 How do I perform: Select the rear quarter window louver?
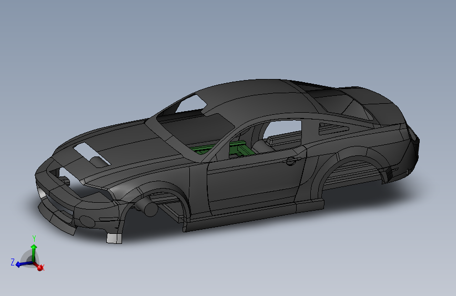335,129
